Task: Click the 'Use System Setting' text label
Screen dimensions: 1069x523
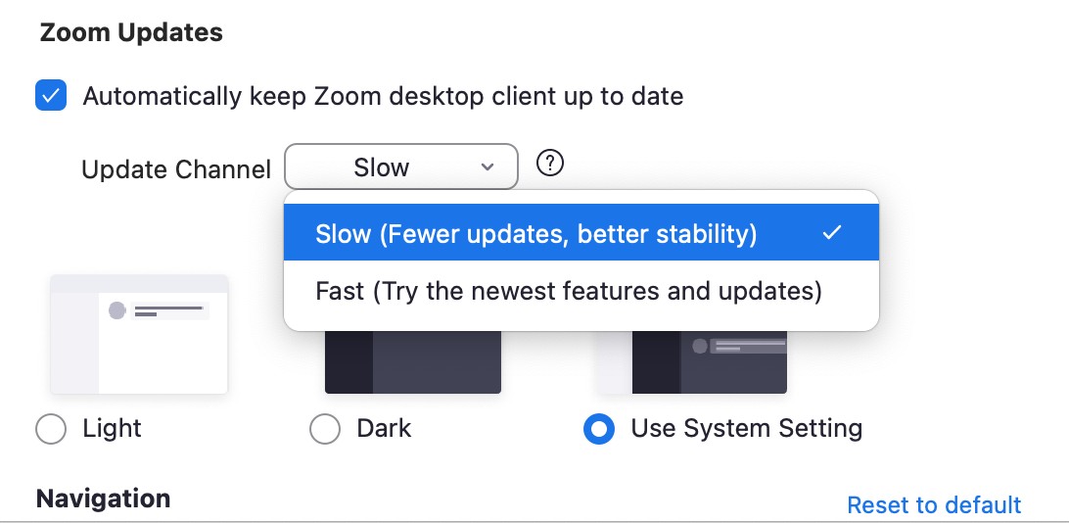Action: tap(747, 429)
